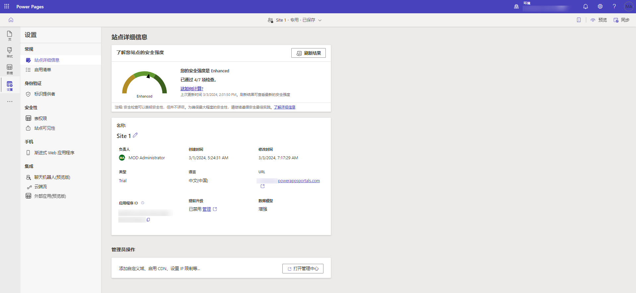Open the settings gear icon
This screenshot has height=293, width=636.
600,6
